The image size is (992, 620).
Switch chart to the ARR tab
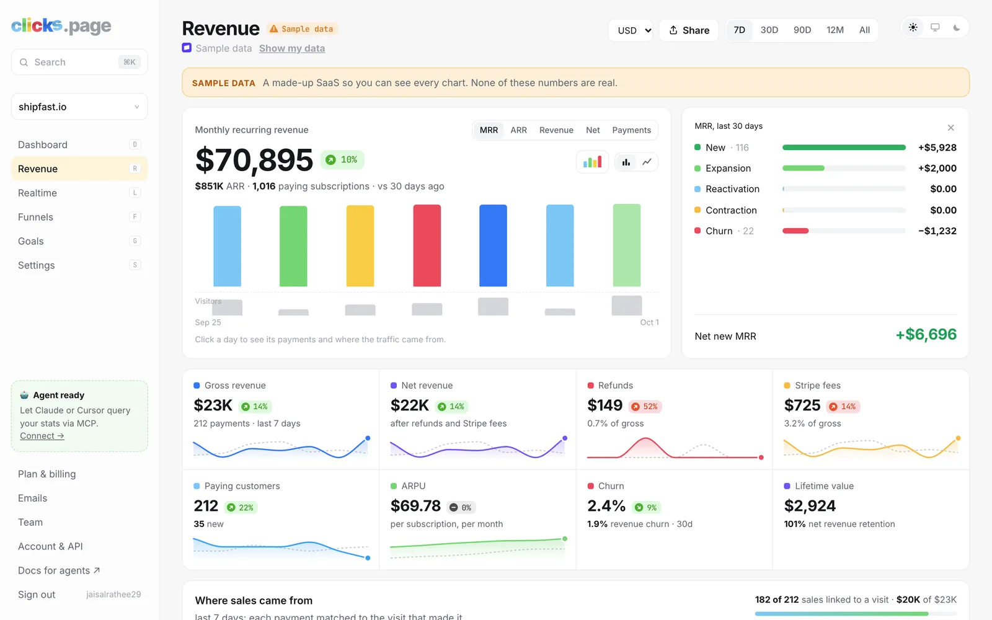click(x=518, y=130)
